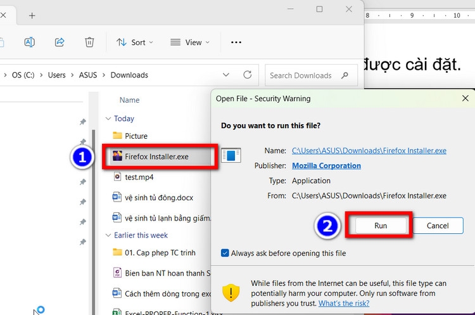Viewport: 475px width, 315px height.
Task: Open the Sort dropdown menu
Action: coord(135,42)
